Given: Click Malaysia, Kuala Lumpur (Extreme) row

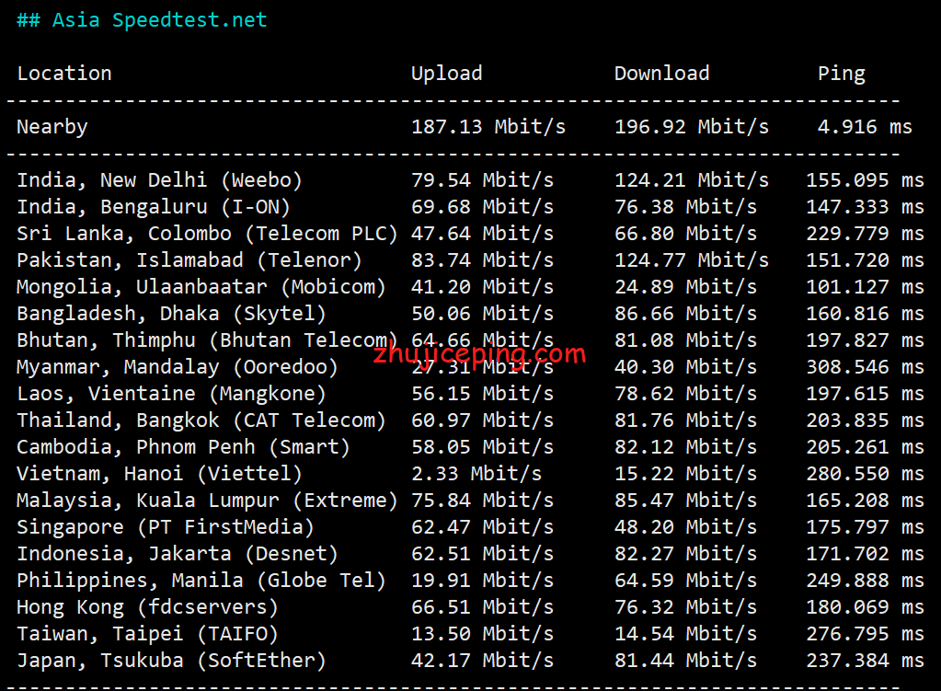Looking at the screenshot, I should pos(471,501).
